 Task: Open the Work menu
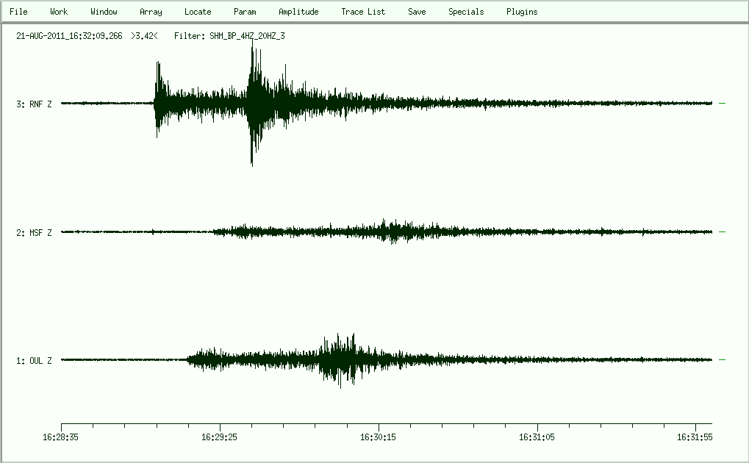click(59, 12)
